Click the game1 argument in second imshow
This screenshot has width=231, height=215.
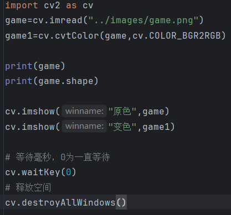coord(156,127)
